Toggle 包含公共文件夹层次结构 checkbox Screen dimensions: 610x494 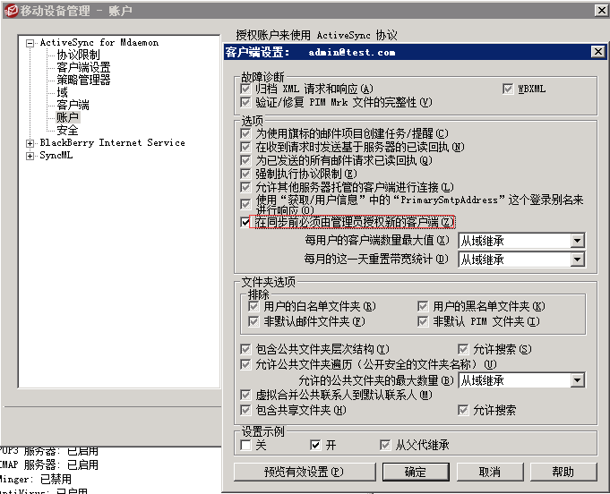[x=245, y=349]
